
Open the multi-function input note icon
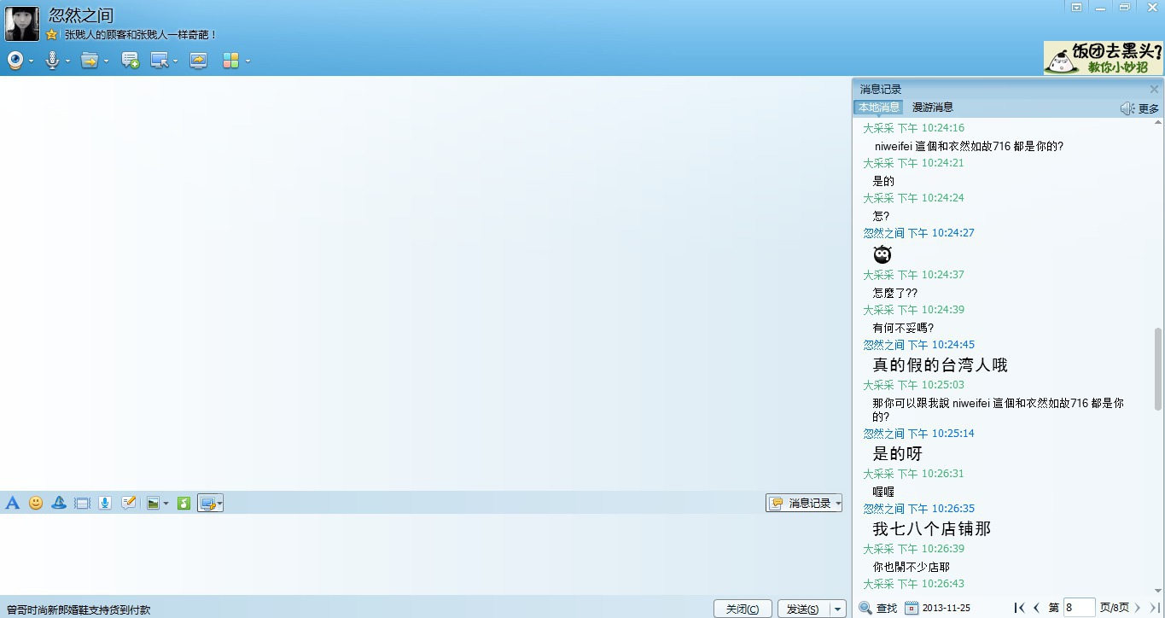point(128,504)
